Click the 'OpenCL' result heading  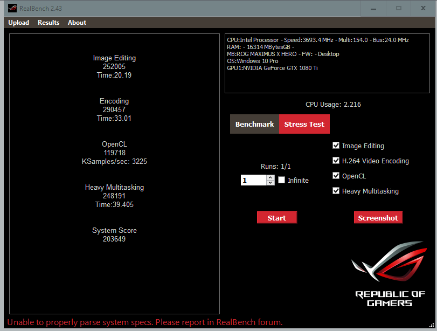(x=114, y=144)
